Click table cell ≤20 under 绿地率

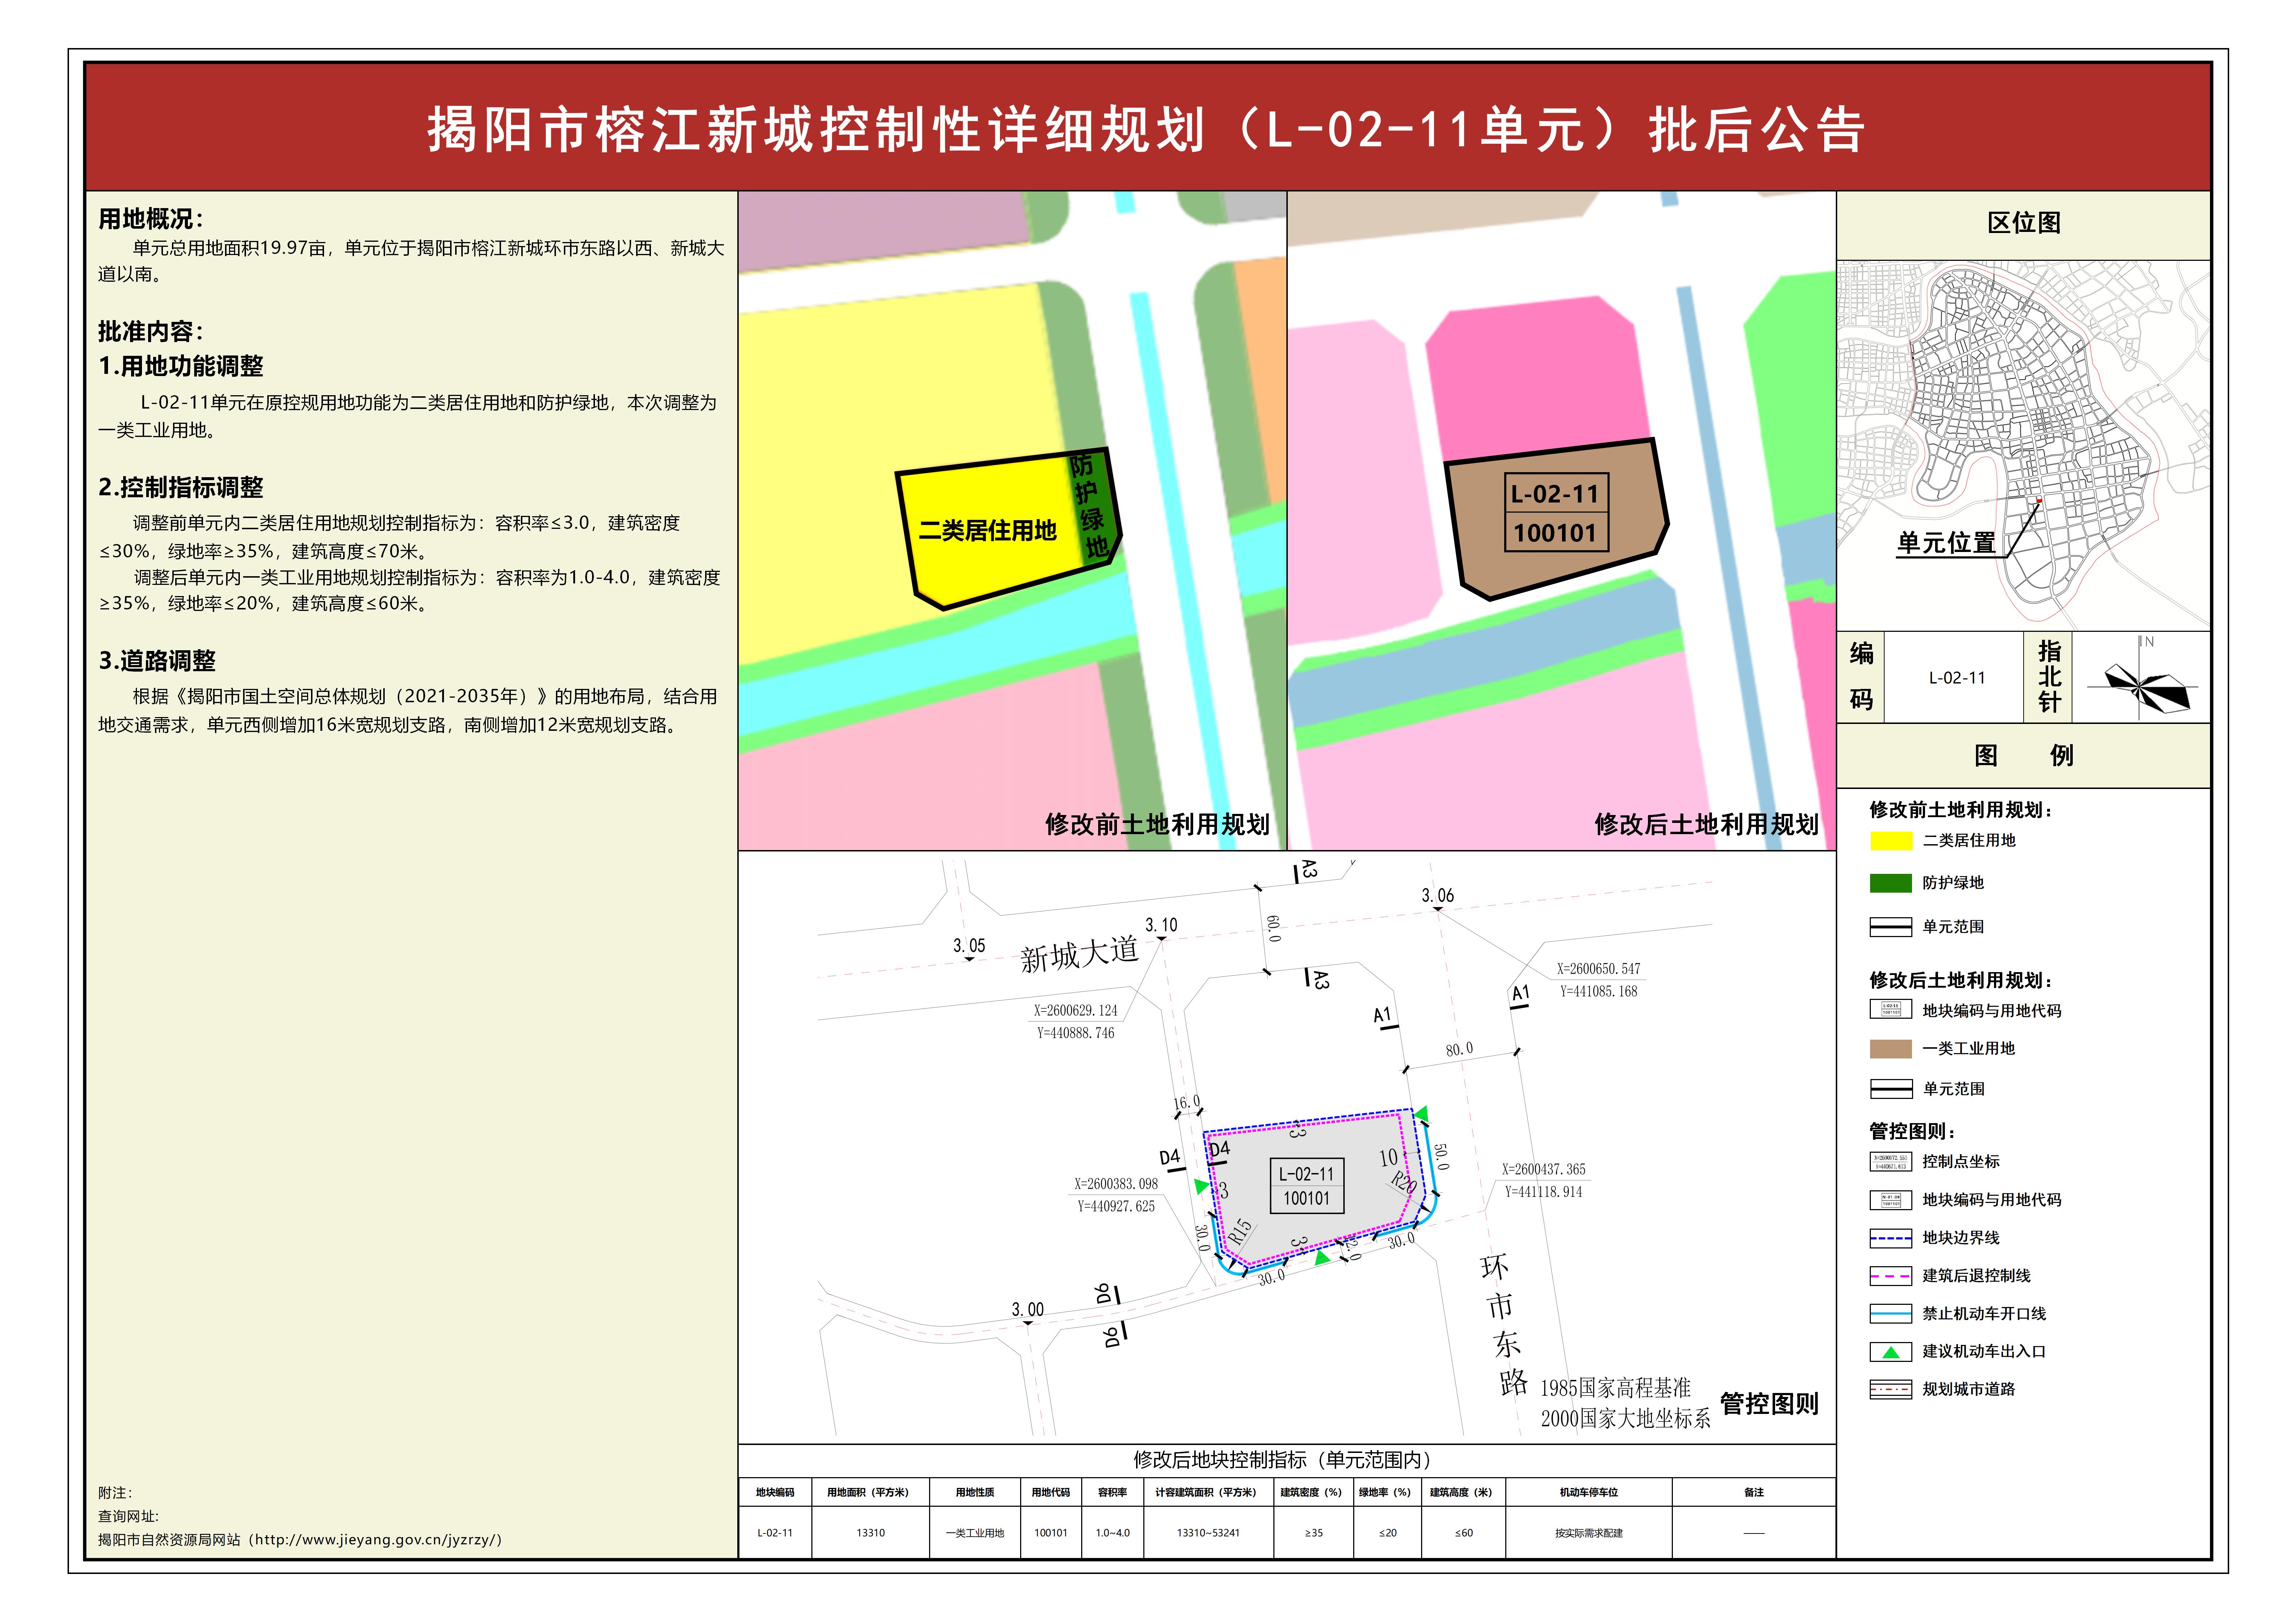[1387, 1533]
